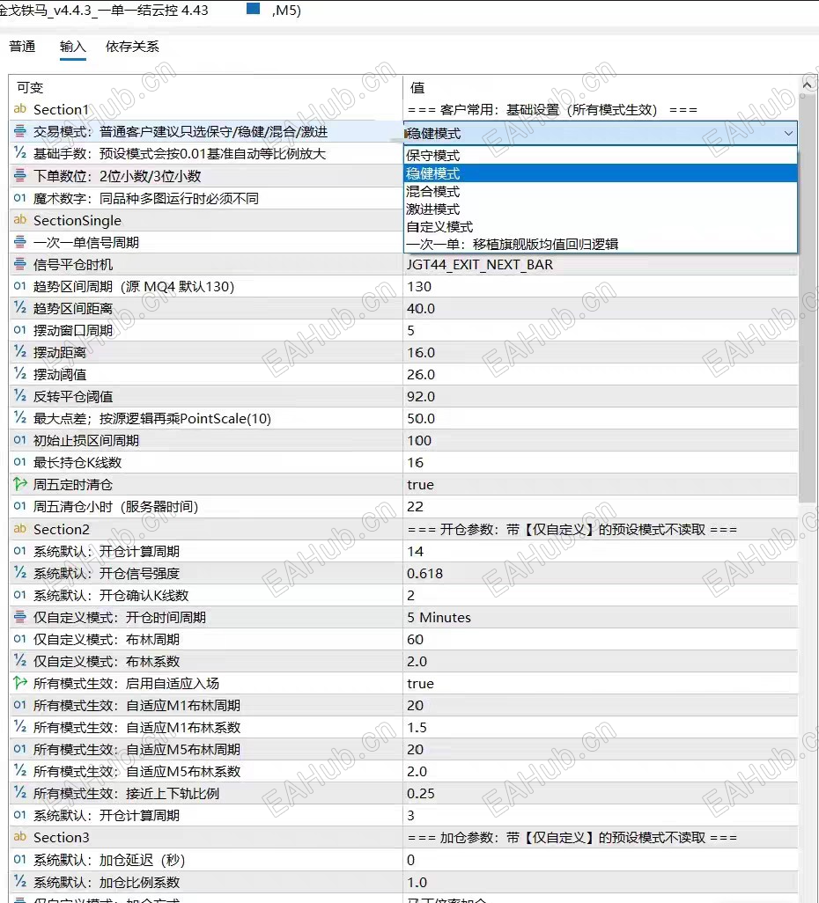
Task: Click the SectionSingle string icon
Action: coord(20,220)
